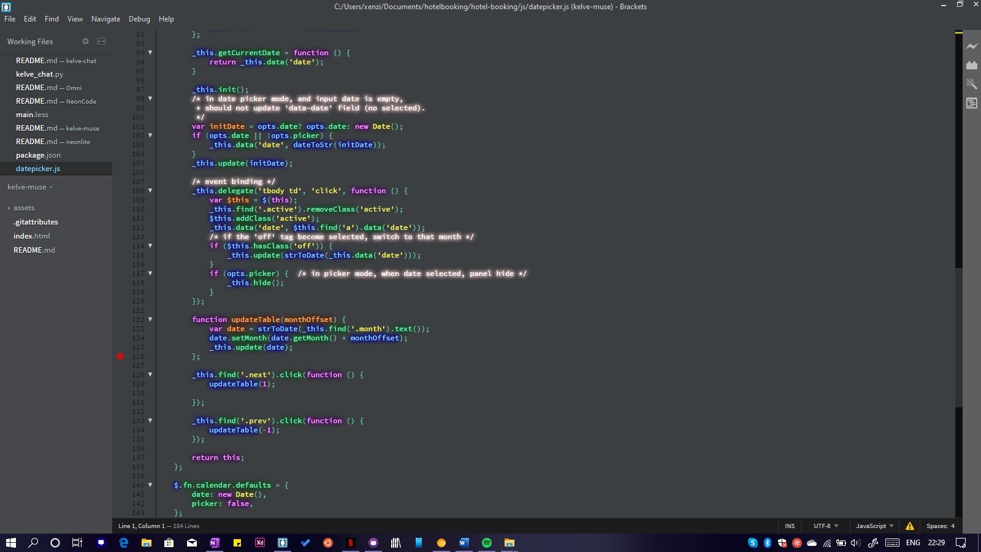Open Microsoft Edge from the taskbar
Image resolution: width=981 pixels, height=552 pixels.
click(x=124, y=543)
